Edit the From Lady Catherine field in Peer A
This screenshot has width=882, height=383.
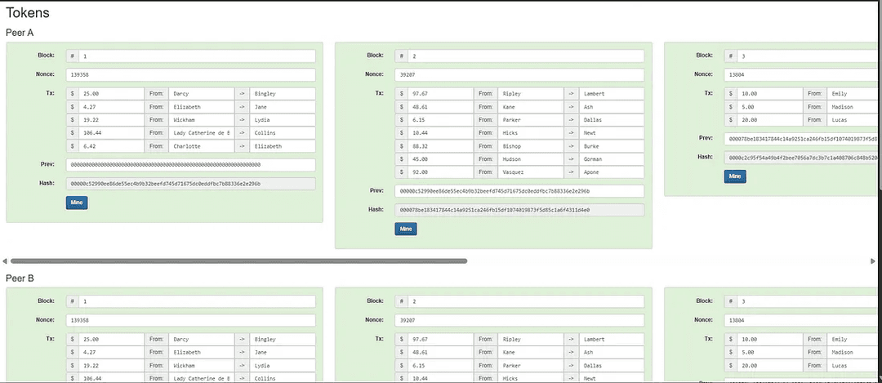click(202, 133)
